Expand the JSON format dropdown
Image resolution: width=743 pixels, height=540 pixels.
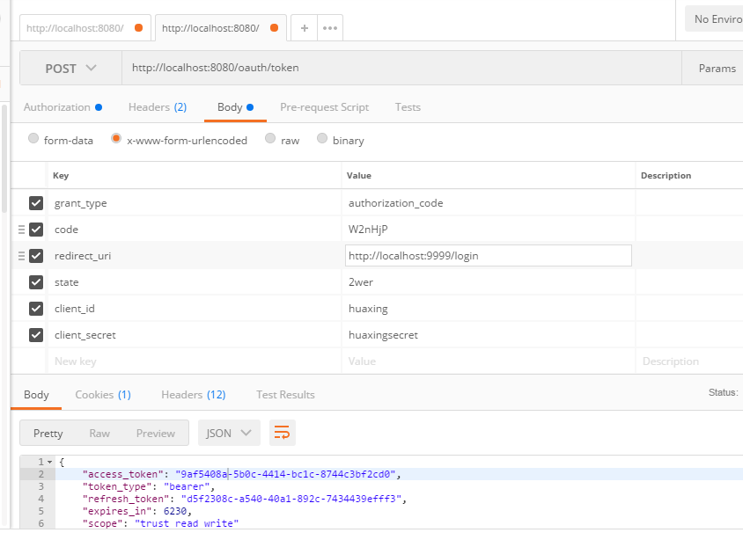229,433
